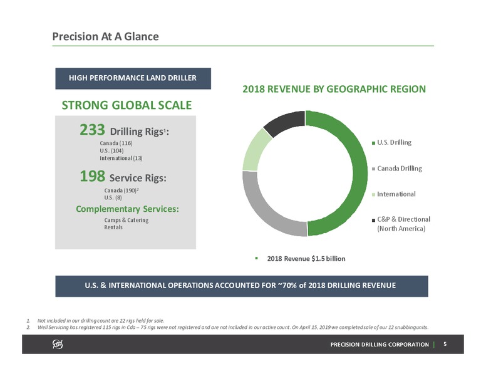Click the Canada Drilling gray legend swatch

(373, 169)
